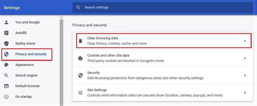Focus the Search settings field
This screenshot has width=257, height=106.
162,7
